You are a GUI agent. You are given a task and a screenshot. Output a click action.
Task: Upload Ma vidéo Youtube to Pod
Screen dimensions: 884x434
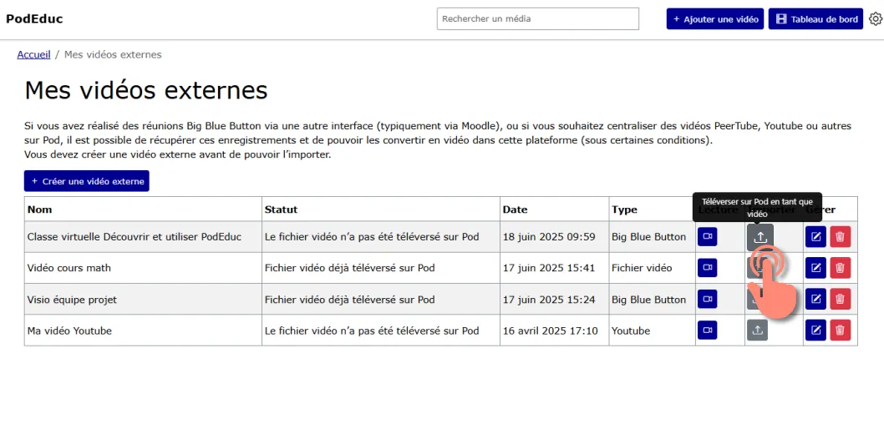(757, 331)
